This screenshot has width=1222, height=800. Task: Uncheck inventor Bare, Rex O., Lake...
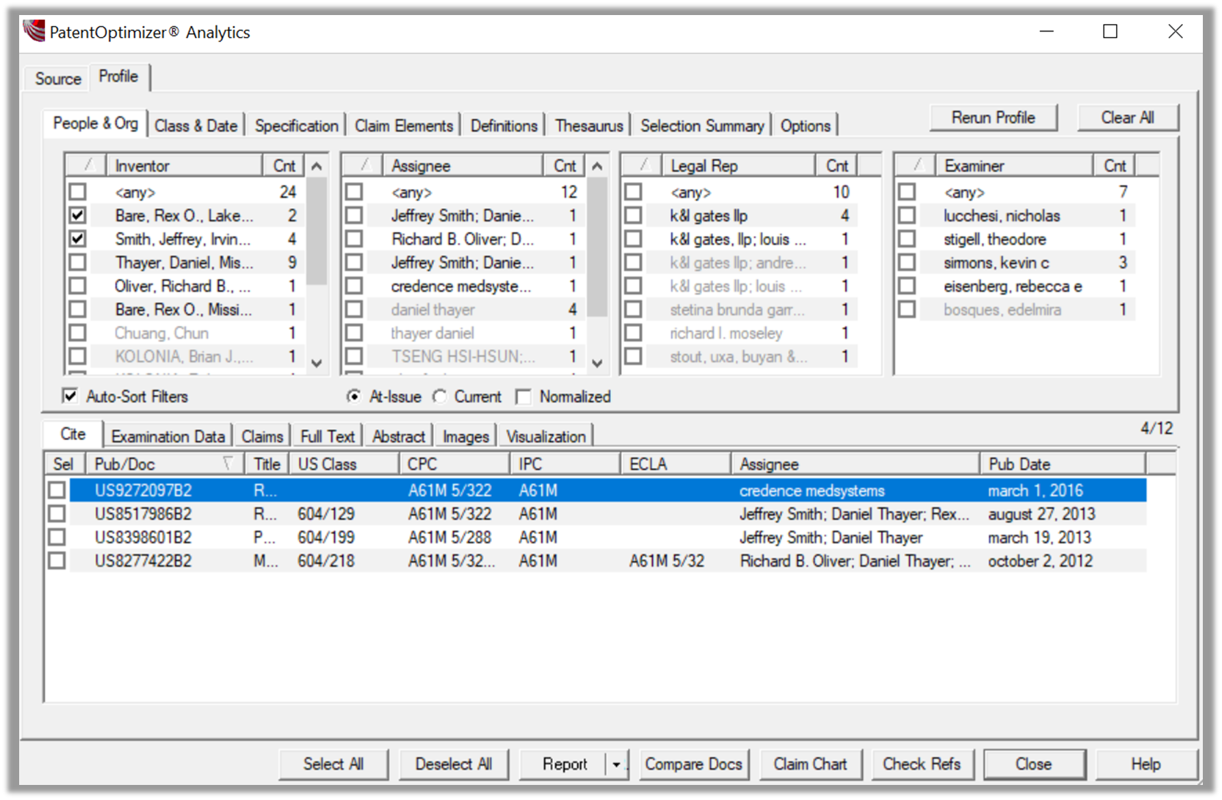pos(77,216)
